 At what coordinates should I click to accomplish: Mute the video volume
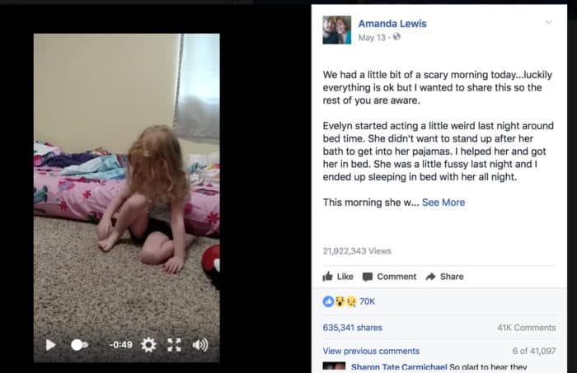pyautogui.click(x=200, y=345)
